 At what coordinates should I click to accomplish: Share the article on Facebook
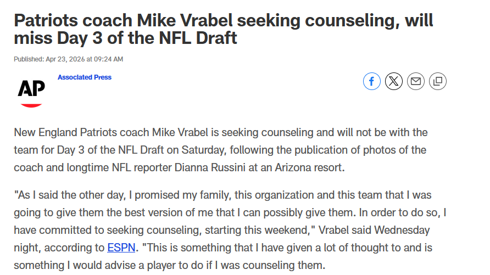(x=371, y=81)
